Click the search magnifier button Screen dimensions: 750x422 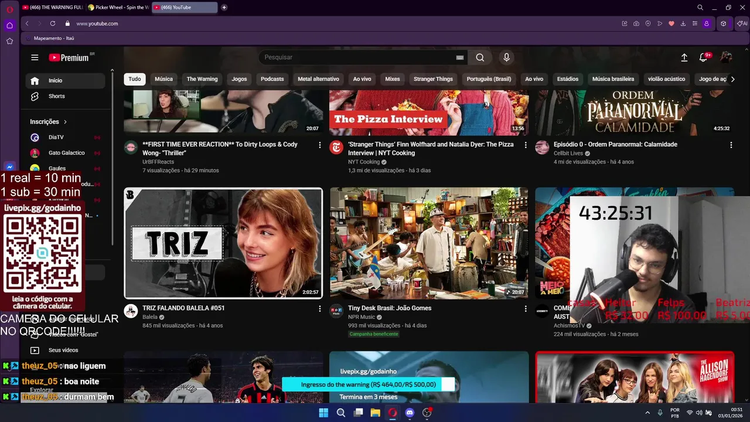480,57
